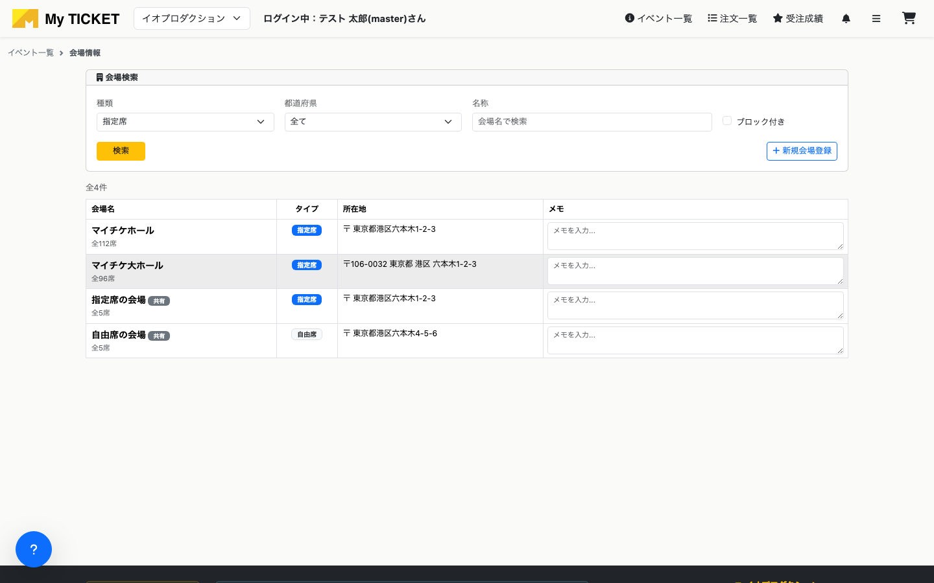This screenshot has width=934, height=583.
Task: Open the イオプロダクション organization dropdown
Action: pos(192,19)
